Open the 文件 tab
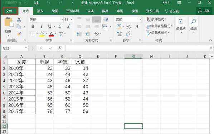 pos(9,11)
